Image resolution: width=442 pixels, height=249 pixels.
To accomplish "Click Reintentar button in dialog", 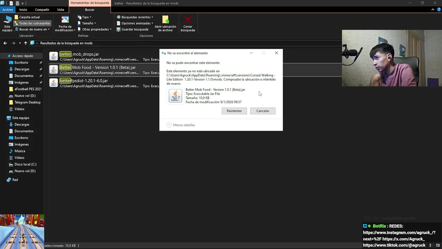I will [234, 111].
